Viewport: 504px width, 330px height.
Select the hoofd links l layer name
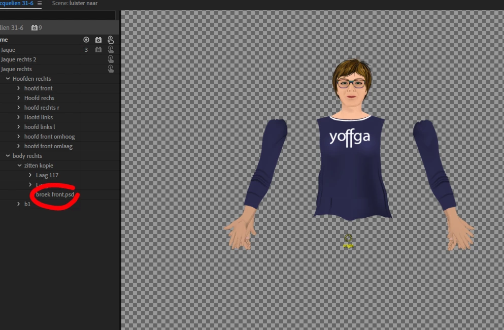(x=40, y=127)
